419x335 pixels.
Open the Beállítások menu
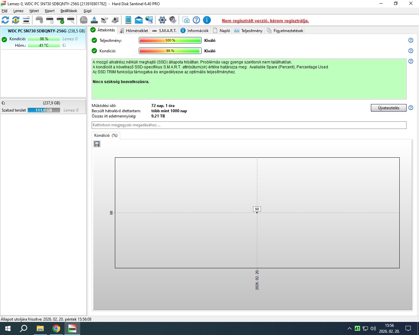click(x=69, y=11)
